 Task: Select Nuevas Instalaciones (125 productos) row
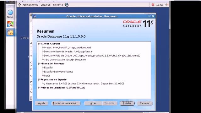coord(63,88)
